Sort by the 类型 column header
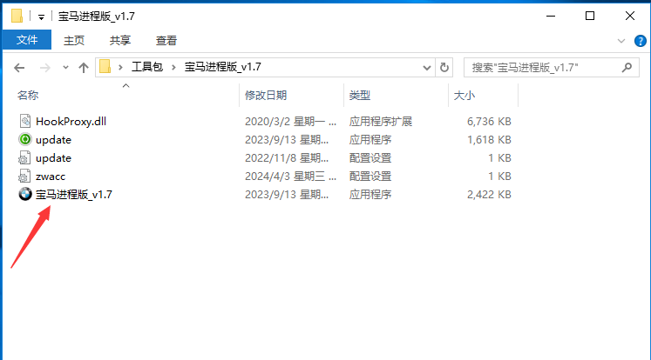Viewport: 651px width, 360px height. tap(360, 96)
